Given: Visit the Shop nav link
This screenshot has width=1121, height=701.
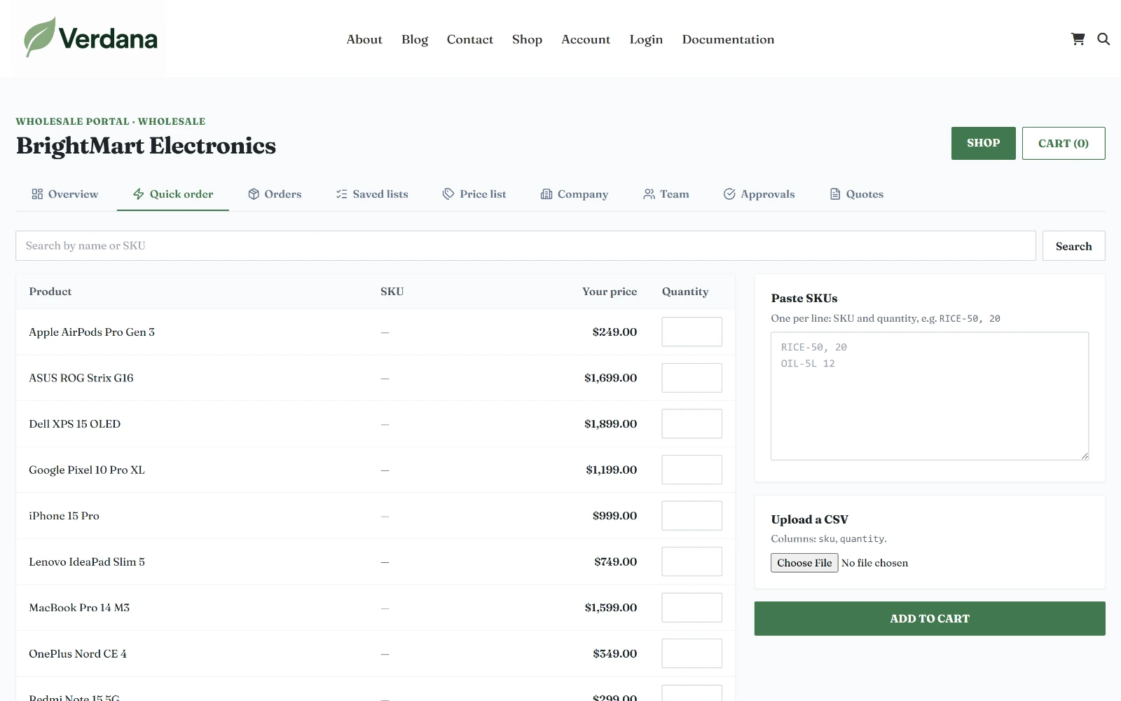Looking at the screenshot, I should pos(527,39).
